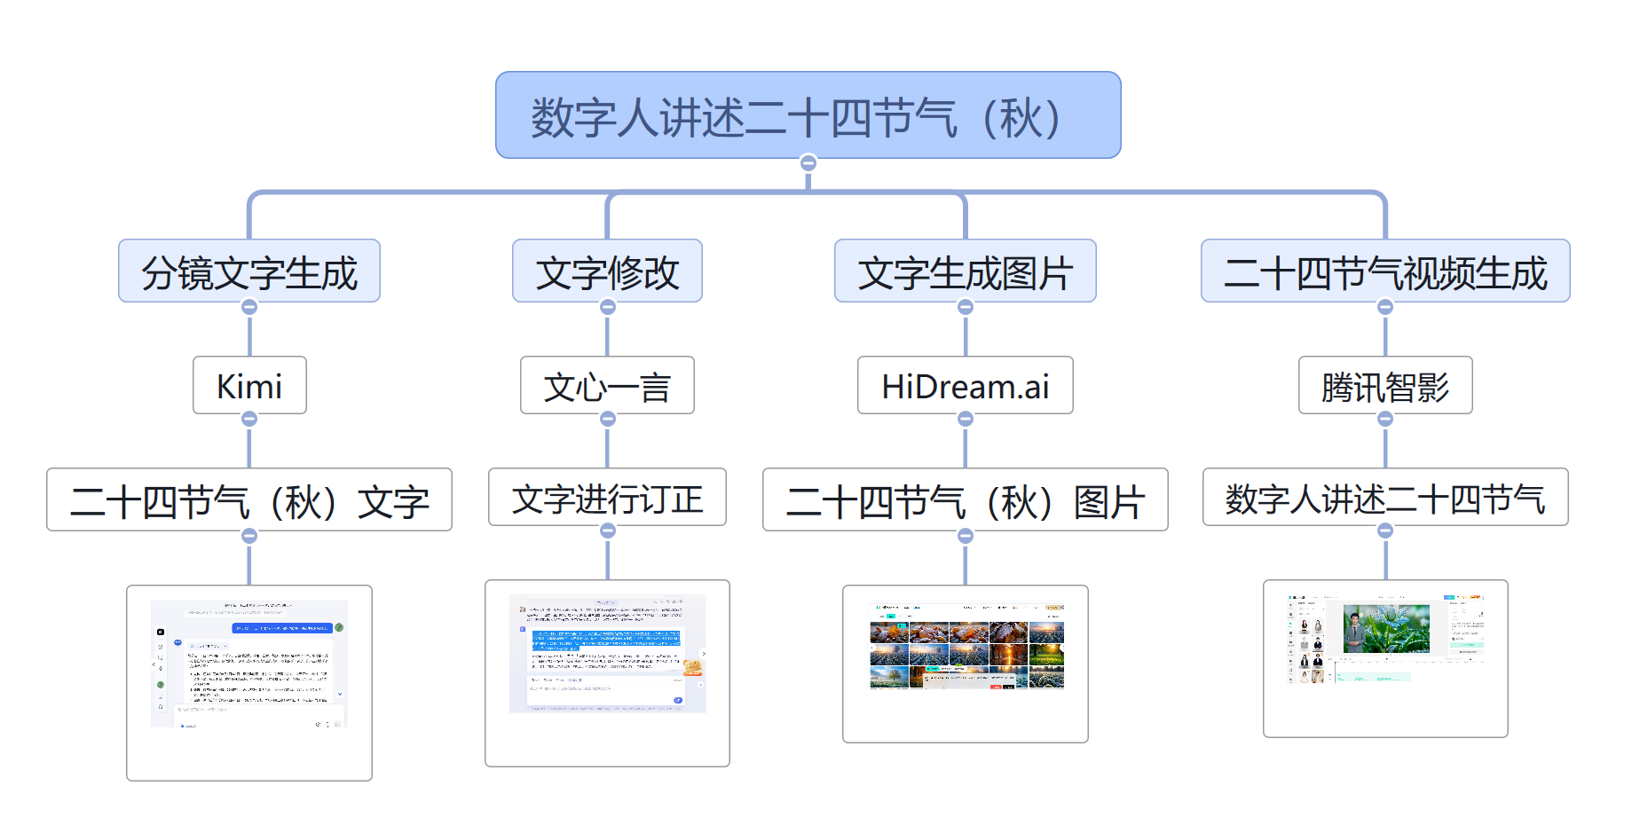Select the 文字生成图片 node
This screenshot has width=1632, height=833.
[966, 271]
